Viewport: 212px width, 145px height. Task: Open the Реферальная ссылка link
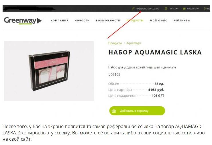147,9
